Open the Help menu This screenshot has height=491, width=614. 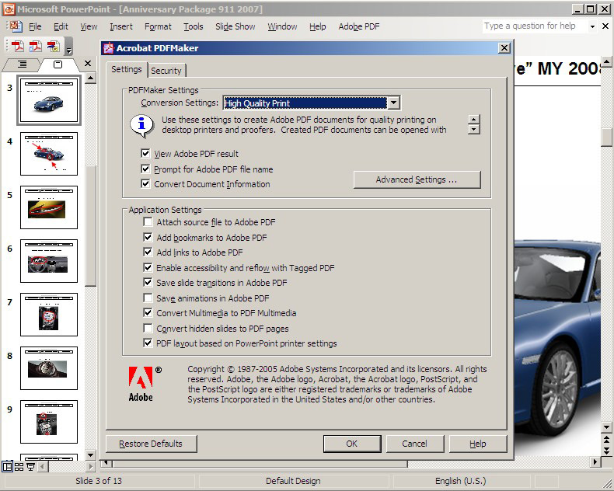tap(318, 26)
